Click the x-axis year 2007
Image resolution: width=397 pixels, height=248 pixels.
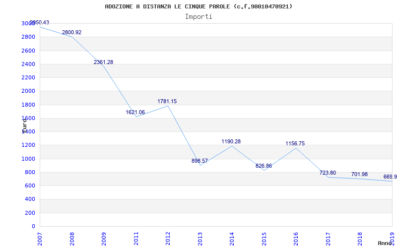(x=40, y=239)
